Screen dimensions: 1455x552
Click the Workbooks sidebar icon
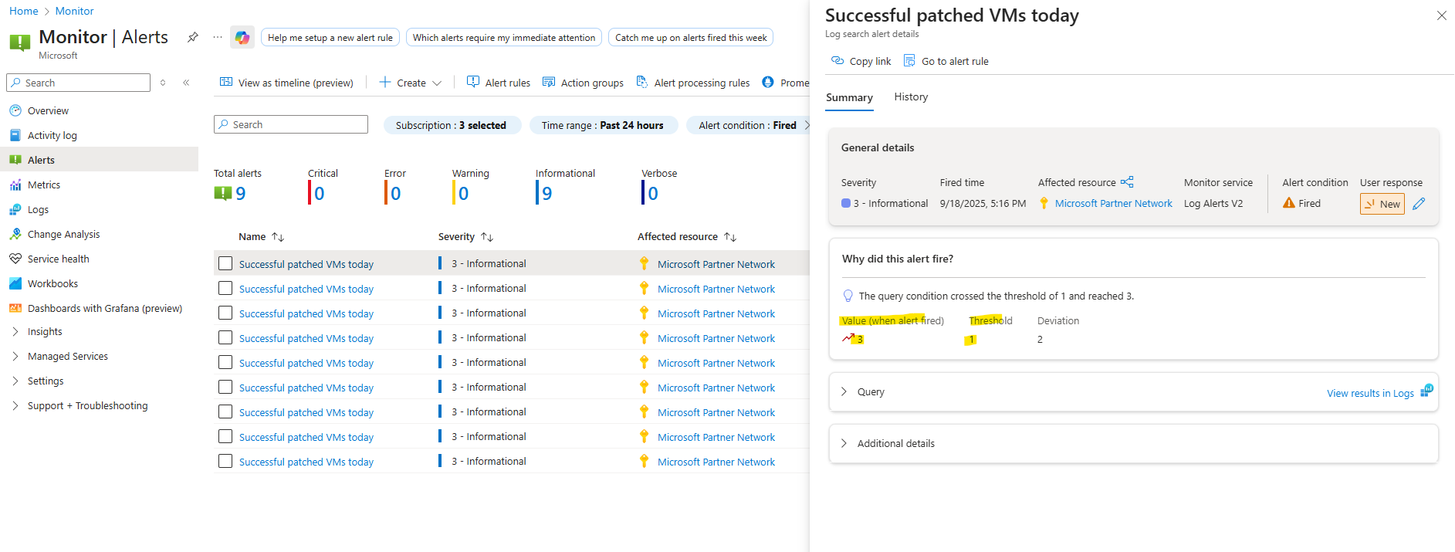(x=15, y=283)
